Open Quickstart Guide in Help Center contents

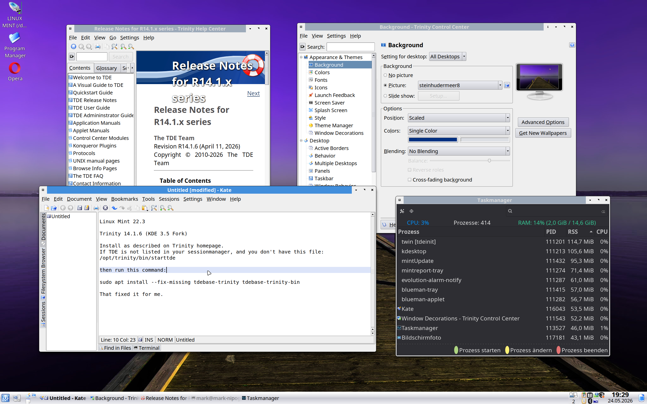click(x=93, y=92)
